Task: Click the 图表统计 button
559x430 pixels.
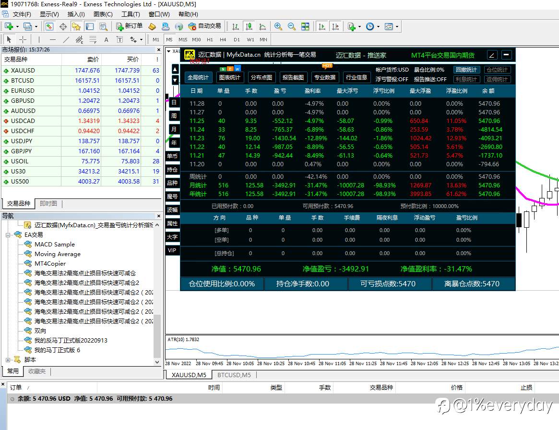Action: [x=229, y=77]
